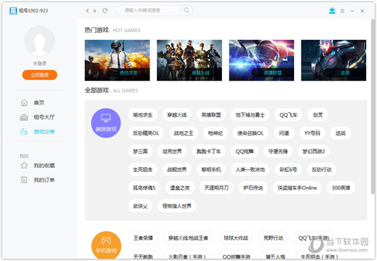
Task: Open 租号大厅 in sidebar
Action: coord(44,117)
